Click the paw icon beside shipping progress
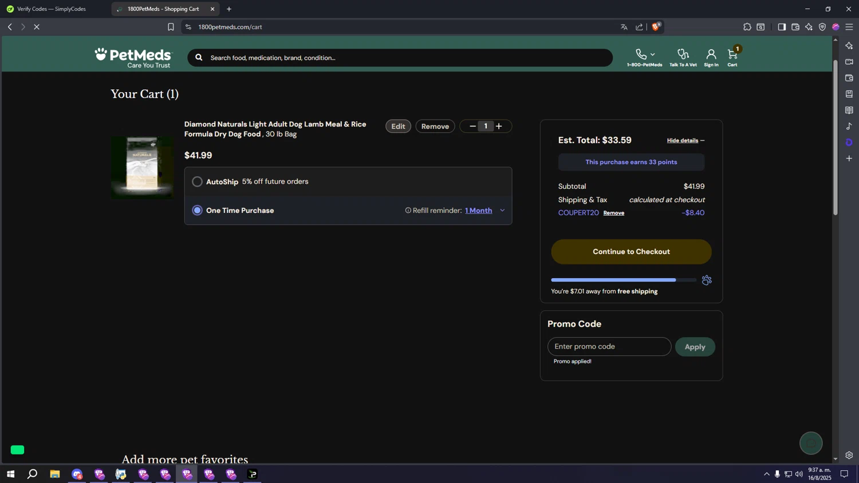Screen dimensions: 859x483 707,280
